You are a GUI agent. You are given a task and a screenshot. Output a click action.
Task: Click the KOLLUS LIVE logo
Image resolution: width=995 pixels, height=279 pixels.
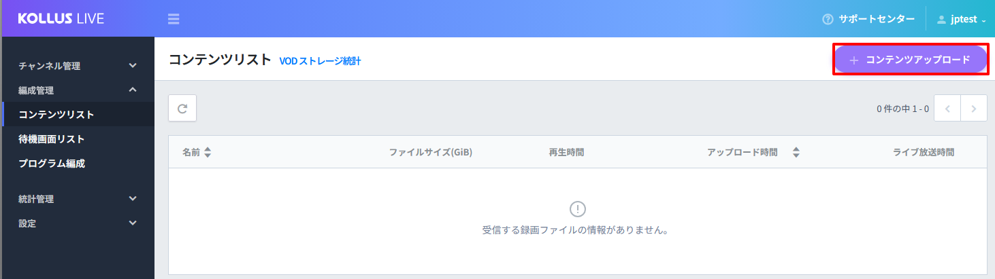click(x=61, y=18)
